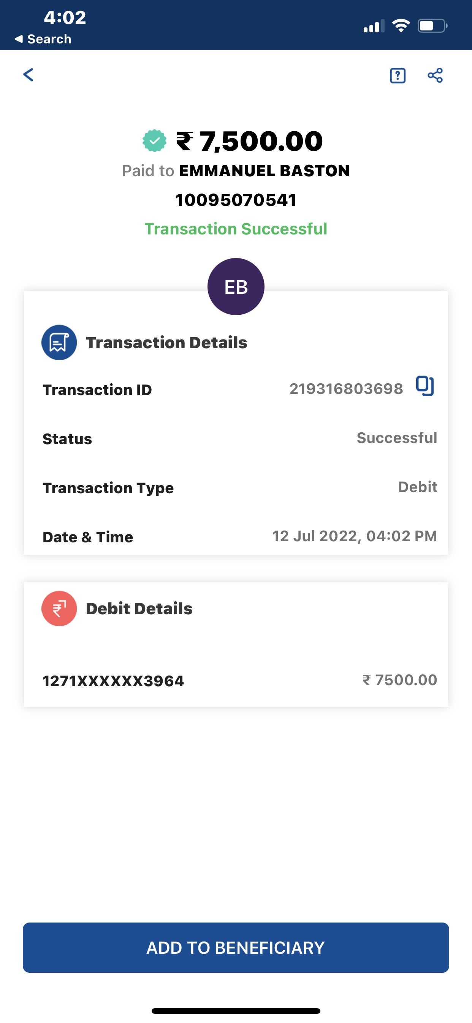Tap the account number 10095070541
The image size is (472, 1023).
(236, 200)
